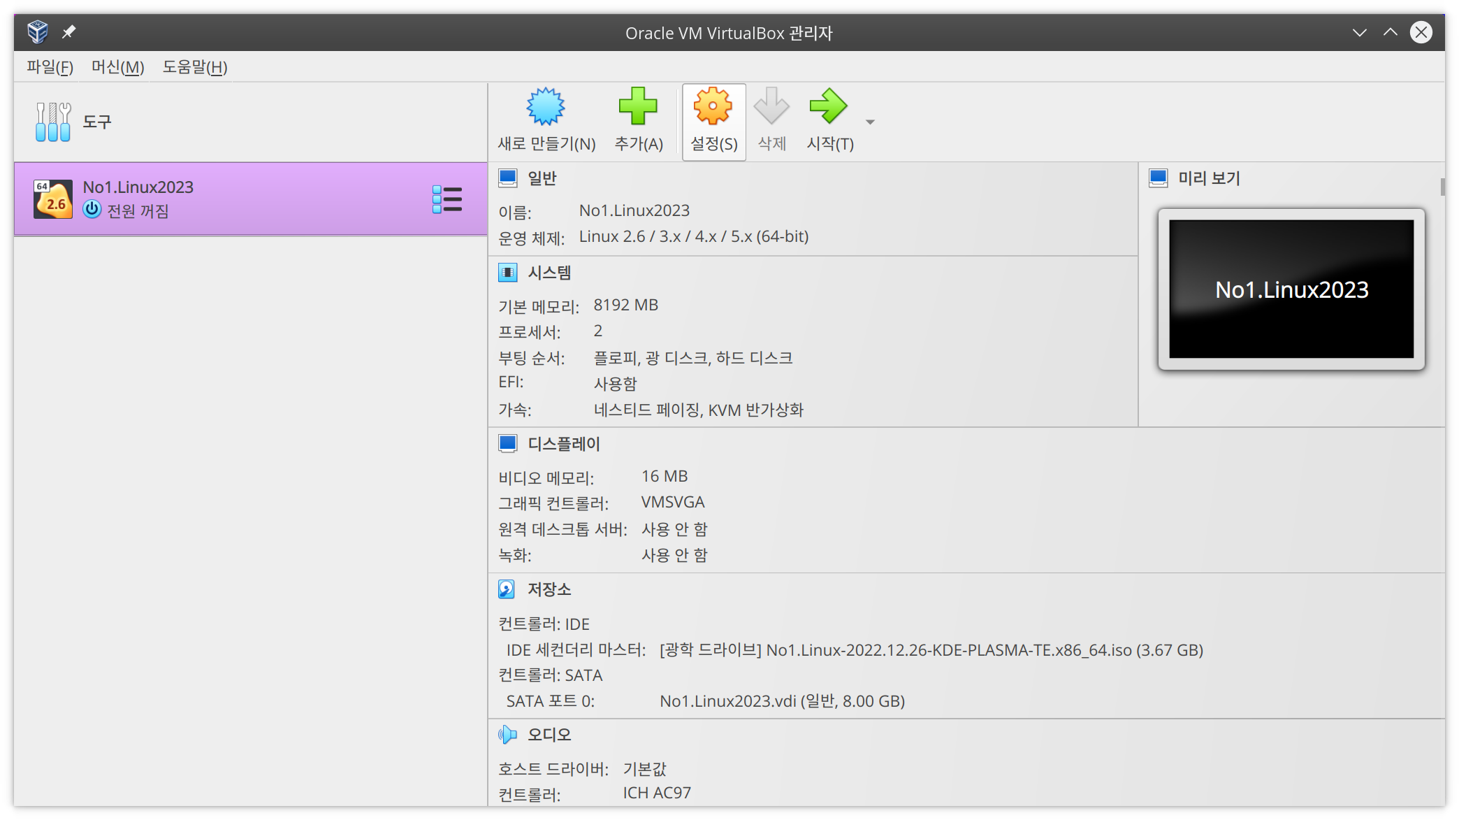Click the 저장소 section disk icon
The width and height of the screenshot is (1459, 820).
[507, 589]
